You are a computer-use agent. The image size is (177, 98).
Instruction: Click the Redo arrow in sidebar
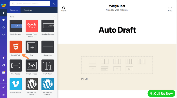(x=3, y=35)
